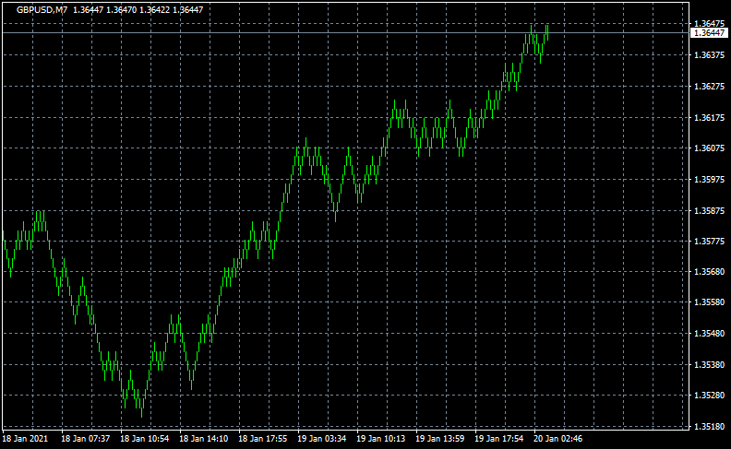The image size is (731, 449).
Task: Click the 18 Jan 14:10 time label
Action: click(x=204, y=439)
